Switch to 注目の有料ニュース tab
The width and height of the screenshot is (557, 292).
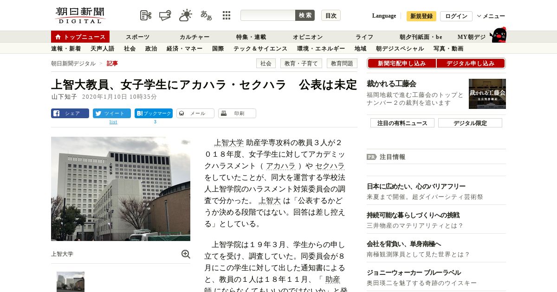[x=402, y=123]
